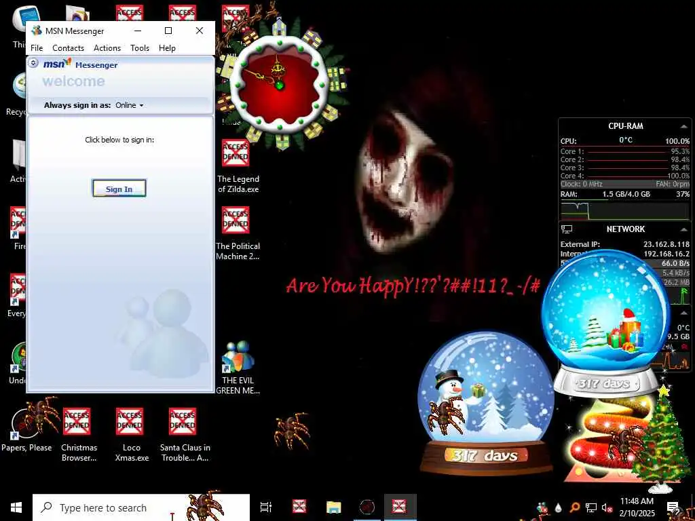This screenshot has width=695, height=521.
Task: Open the Contacts menu in MSN Messenger
Action: [69, 48]
